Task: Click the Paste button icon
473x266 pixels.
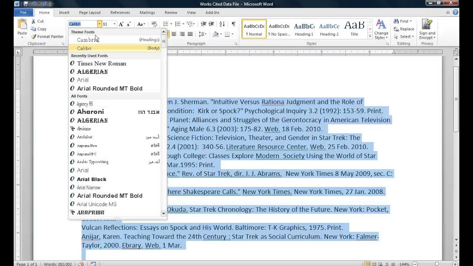Action: 22,24
